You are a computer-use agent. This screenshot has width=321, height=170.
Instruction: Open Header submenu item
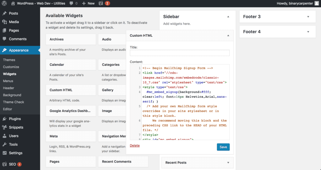(x=8, y=88)
